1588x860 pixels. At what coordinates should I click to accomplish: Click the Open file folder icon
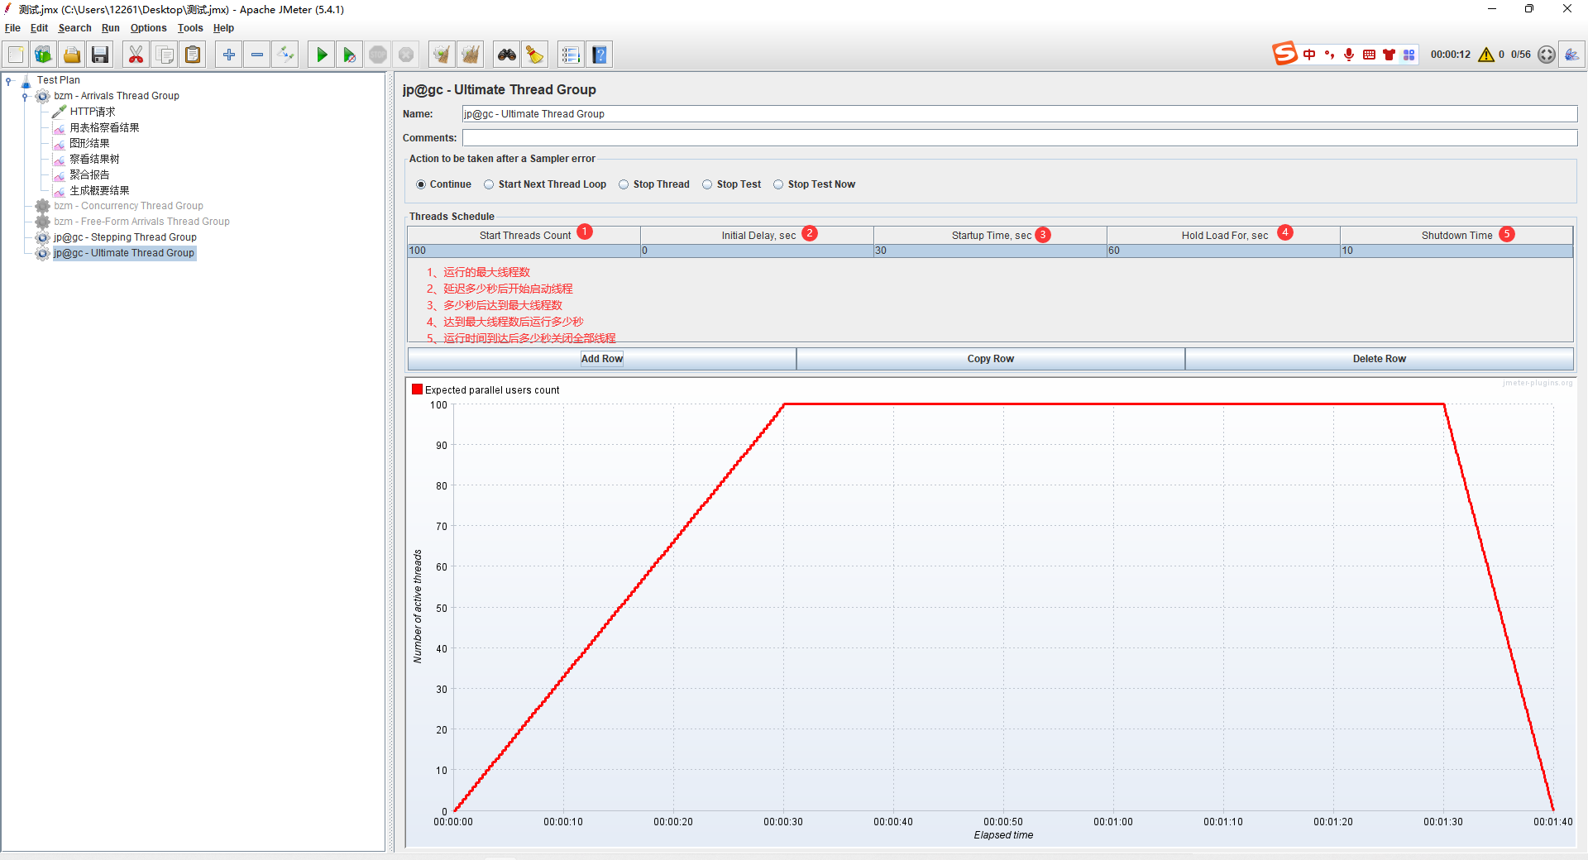72,55
